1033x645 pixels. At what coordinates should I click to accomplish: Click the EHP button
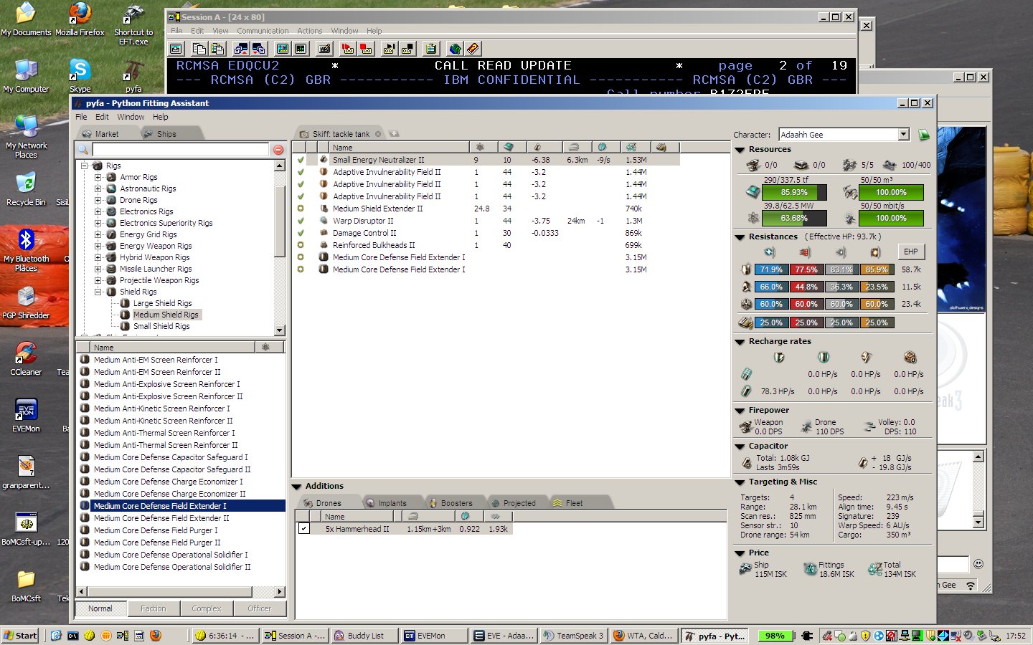pyautogui.click(x=910, y=252)
